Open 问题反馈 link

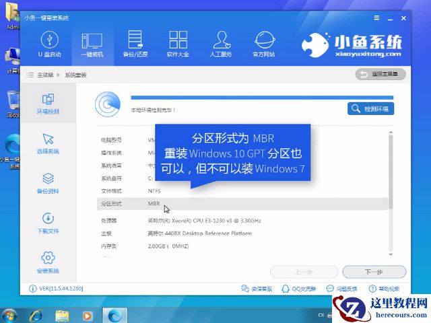pos(341,289)
